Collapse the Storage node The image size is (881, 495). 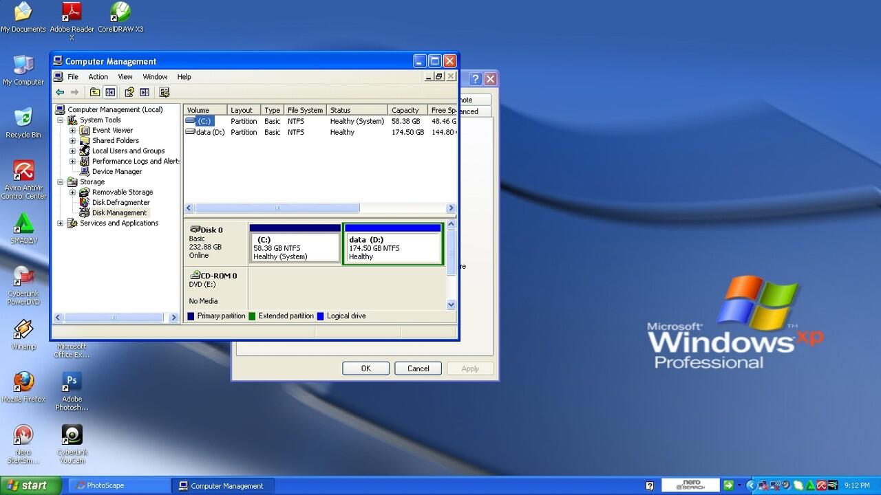(x=60, y=181)
